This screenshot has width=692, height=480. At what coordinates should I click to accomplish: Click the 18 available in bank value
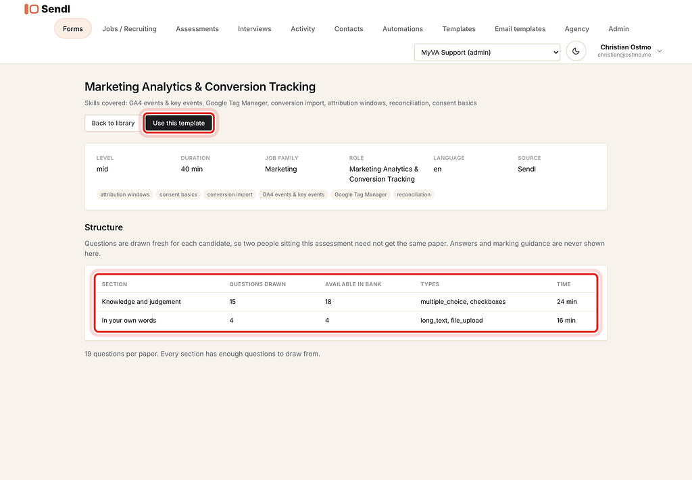(328, 302)
